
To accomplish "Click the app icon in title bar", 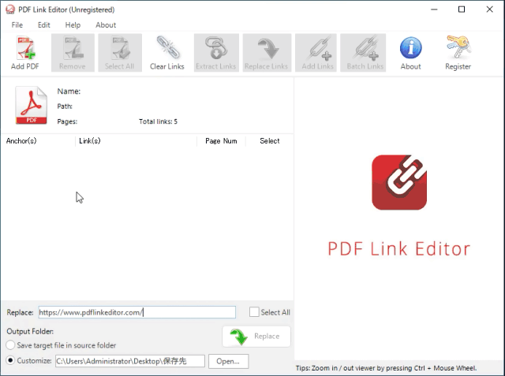I will pyautogui.click(x=10, y=9).
